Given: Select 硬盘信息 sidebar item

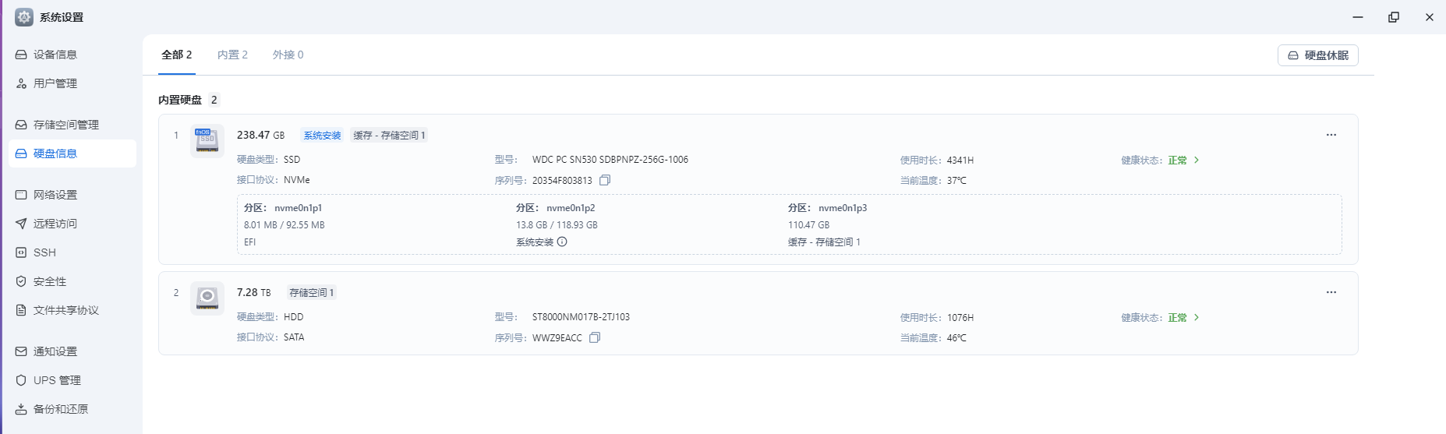Looking at the screenshot, I should pos(72,153).
